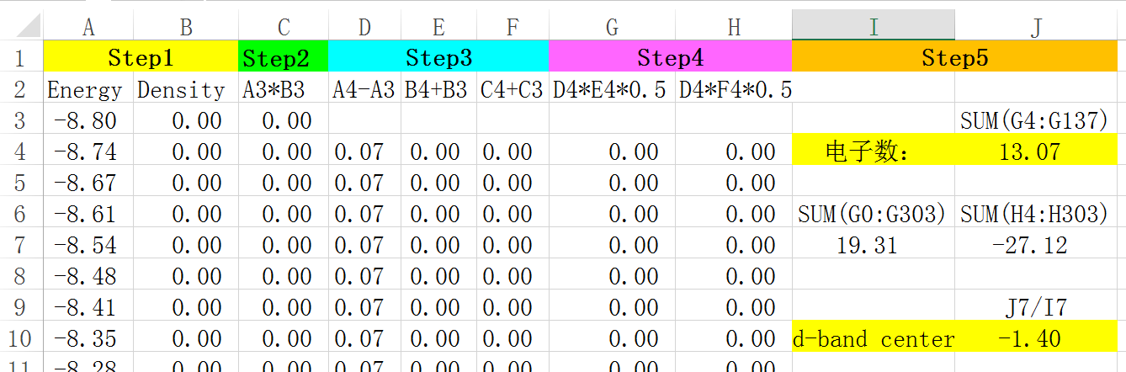The image size is (1126, 372).
Task: Click the orange Step5 header cell
Action: coord(954,58)
